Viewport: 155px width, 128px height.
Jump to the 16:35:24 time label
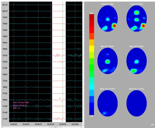[x=50, y=124]
